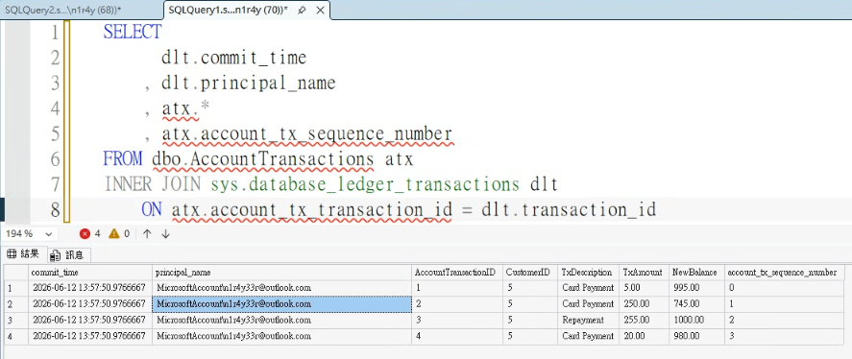Click the yellow warning count icon
Viewport: 852px width, 359px height.
pyautogui.click(x=113, y=234)
